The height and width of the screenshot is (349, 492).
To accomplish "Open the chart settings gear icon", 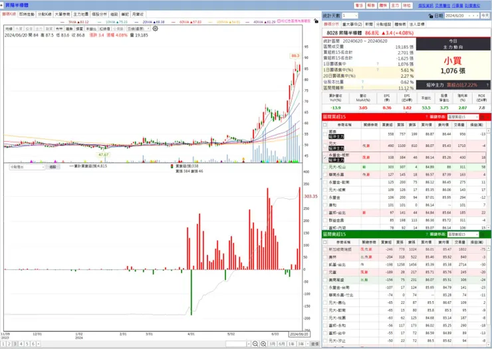I will (x=156, y=29).
